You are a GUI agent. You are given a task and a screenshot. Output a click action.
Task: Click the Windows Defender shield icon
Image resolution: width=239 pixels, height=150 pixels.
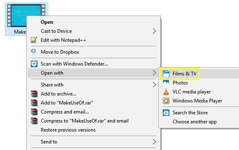[x=34, y=64]
